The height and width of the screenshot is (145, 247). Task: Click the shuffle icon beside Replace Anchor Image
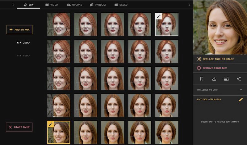pos(199,59)
